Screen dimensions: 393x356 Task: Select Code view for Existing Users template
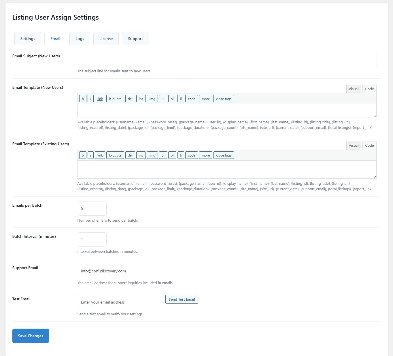point(369,146)
